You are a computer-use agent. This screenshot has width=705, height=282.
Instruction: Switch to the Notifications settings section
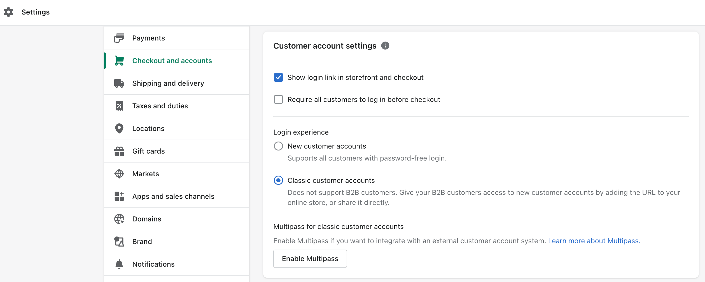click(153, 264)
